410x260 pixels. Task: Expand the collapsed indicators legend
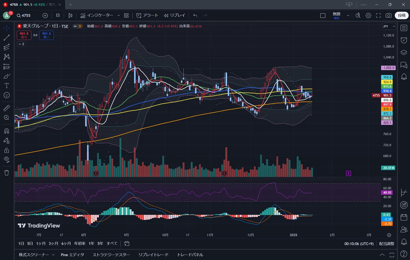(x=21, y=44)
